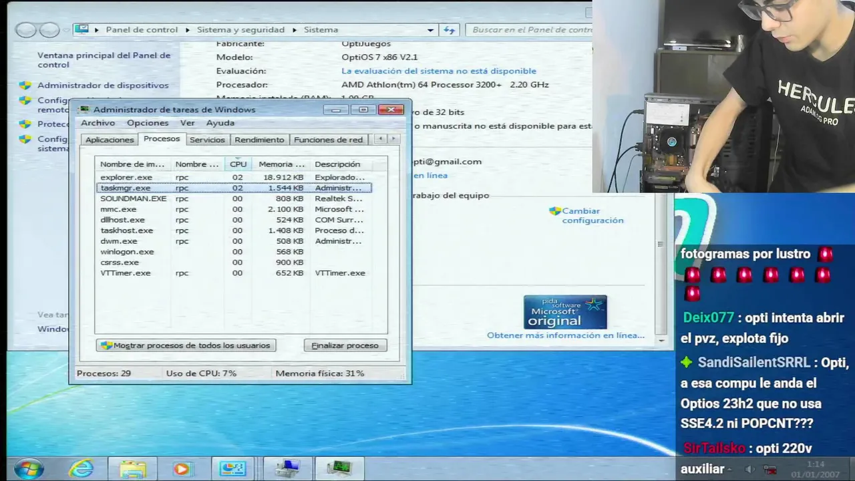Sort by the CPU column header

click(238, 164)
